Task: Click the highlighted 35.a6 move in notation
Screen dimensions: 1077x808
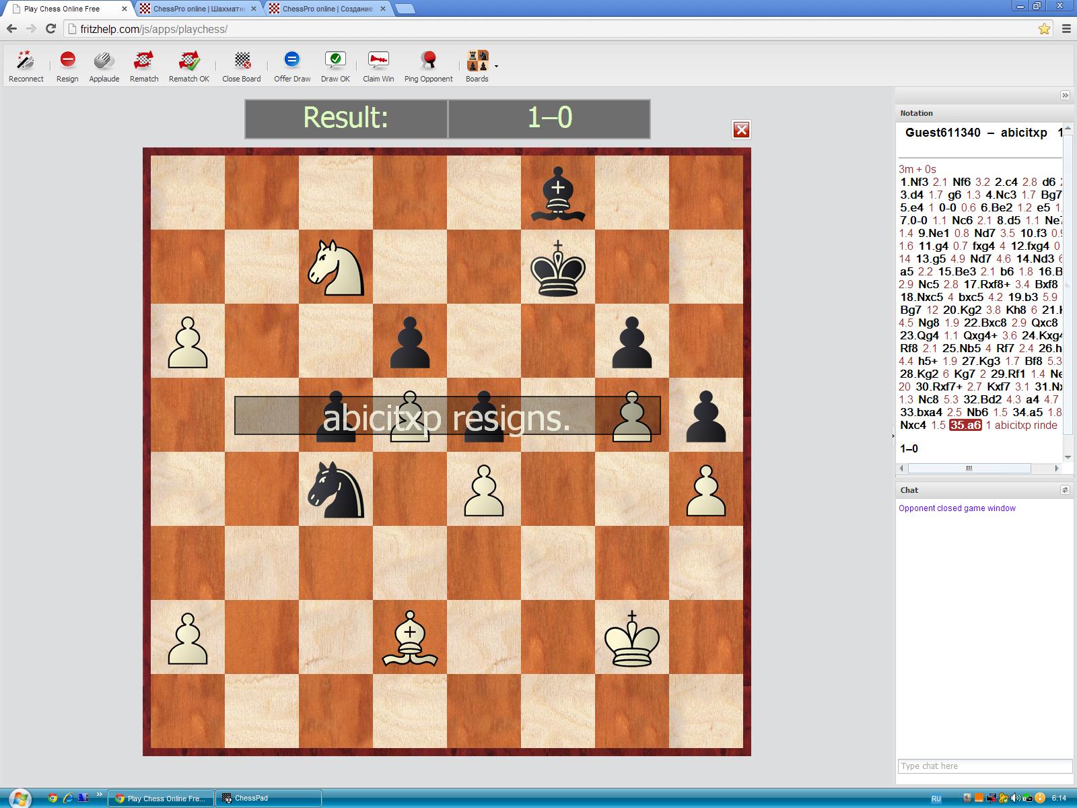Action: click(x=965, y=425)
